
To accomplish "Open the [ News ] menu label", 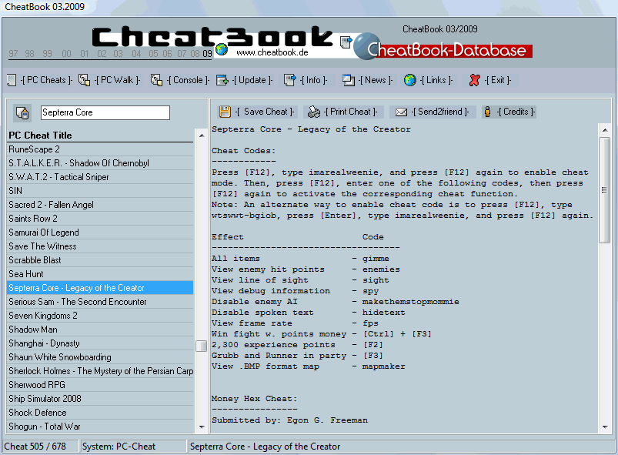I will pyautogui.click(x=376, y=80).
